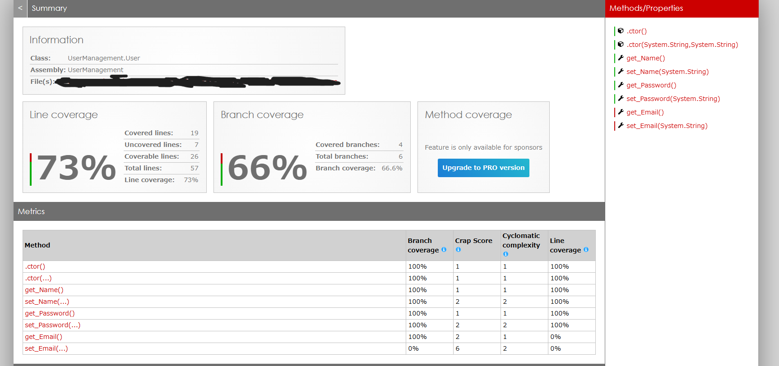This screenshot has height=366, width=779.
Task: Open get_Email() in the sidebar list
Action: click(x=645, y=112)
